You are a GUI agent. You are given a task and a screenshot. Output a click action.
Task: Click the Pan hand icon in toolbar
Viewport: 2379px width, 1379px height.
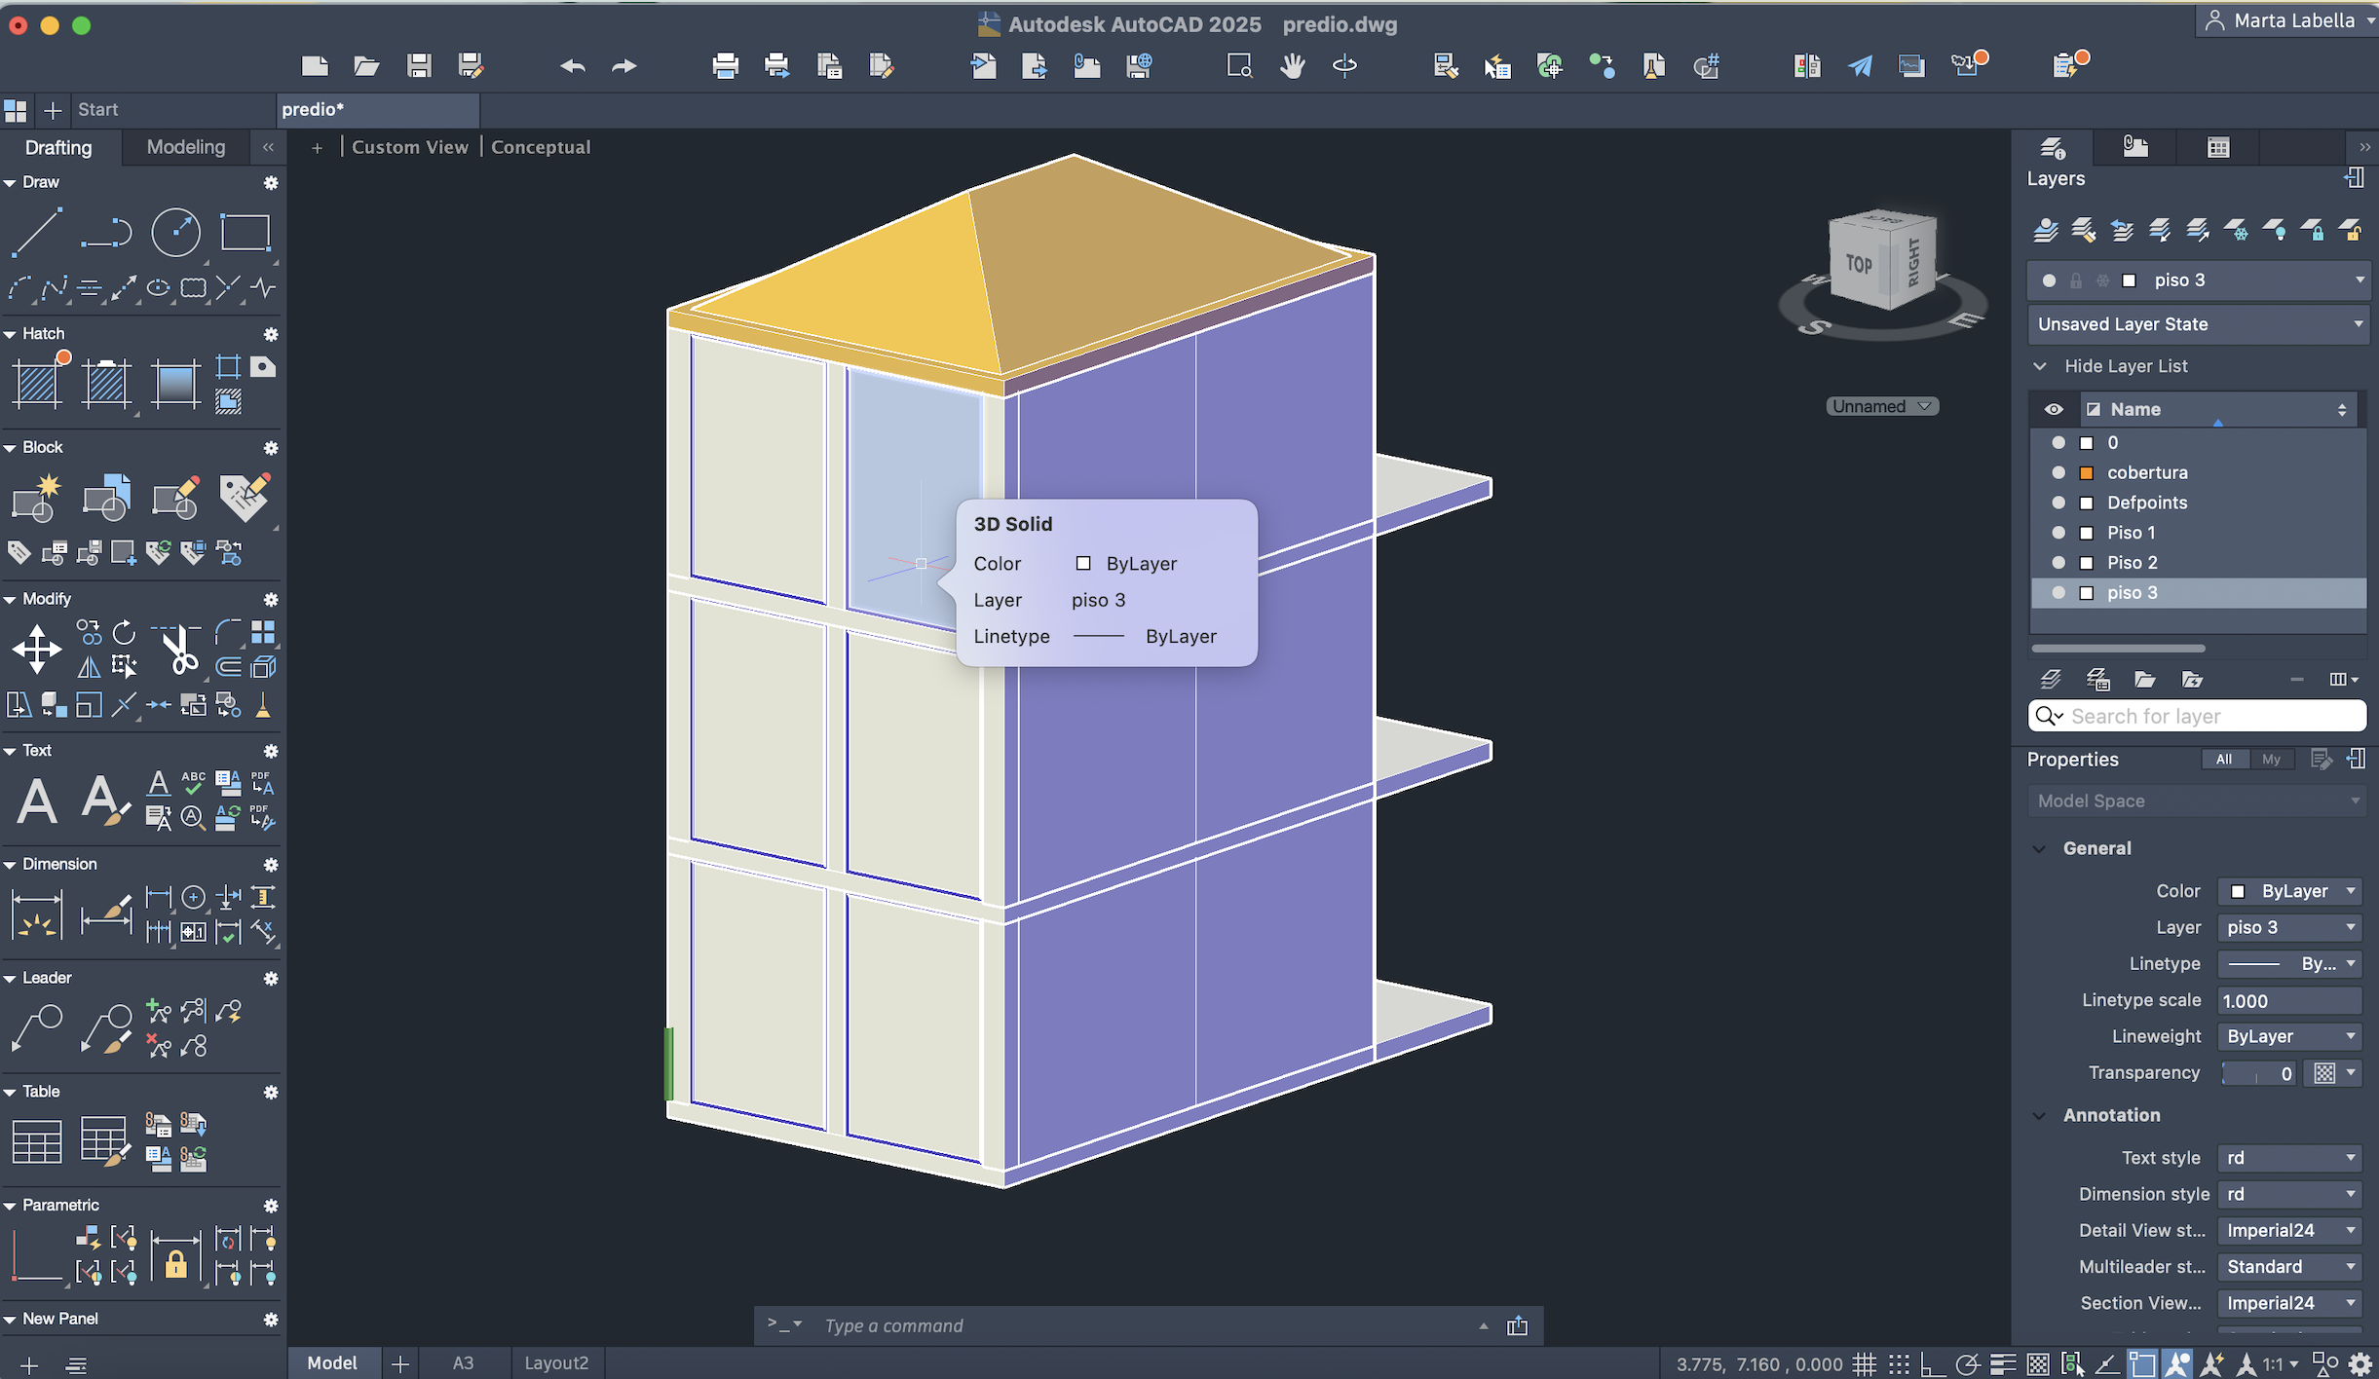(x=1292, y=66)
